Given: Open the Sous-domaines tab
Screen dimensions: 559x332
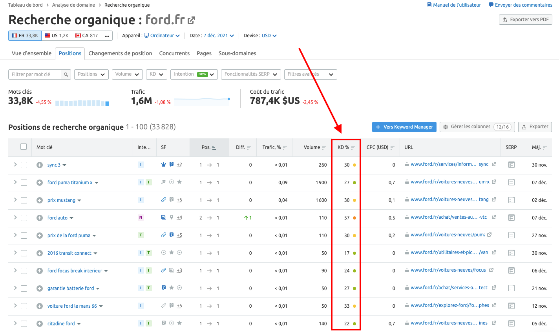Looking at the screenshot, I should (237, 53).
